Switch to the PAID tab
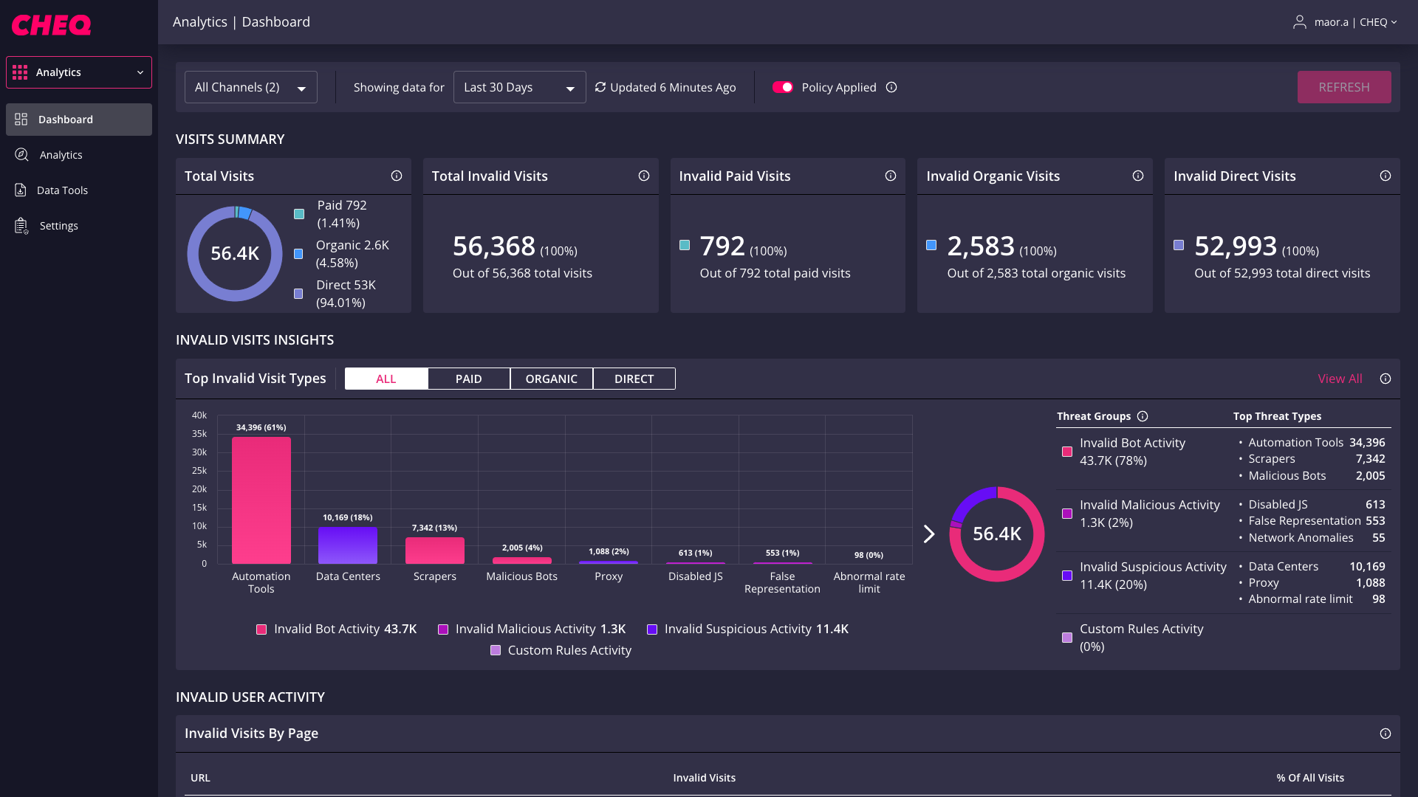Screen dimensions: 1418x797 point(468,378)
